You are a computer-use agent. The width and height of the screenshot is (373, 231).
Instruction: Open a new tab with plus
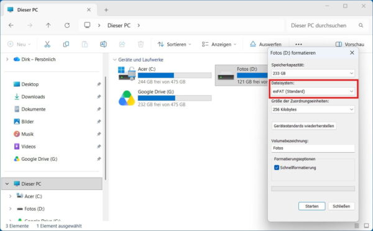click(106, 10)
